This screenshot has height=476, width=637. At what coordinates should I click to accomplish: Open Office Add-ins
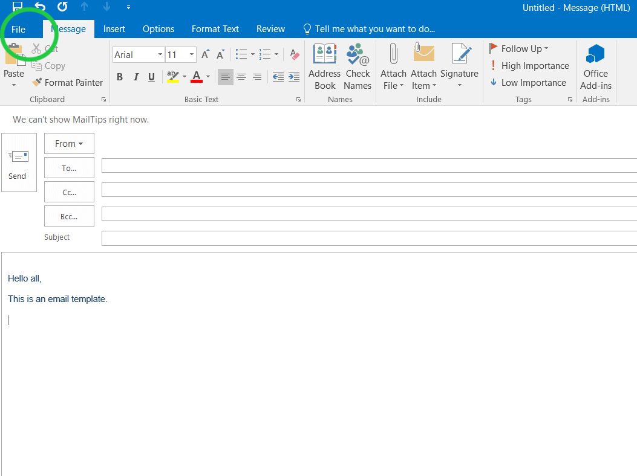(x=596, y=67)
